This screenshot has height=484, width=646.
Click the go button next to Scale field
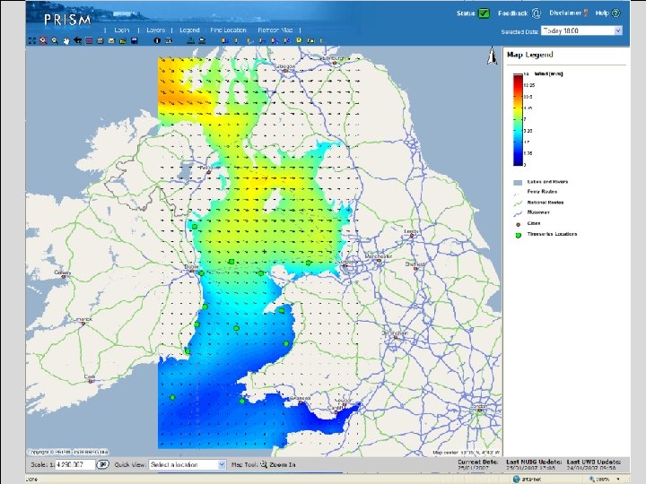tap(102, 464)
